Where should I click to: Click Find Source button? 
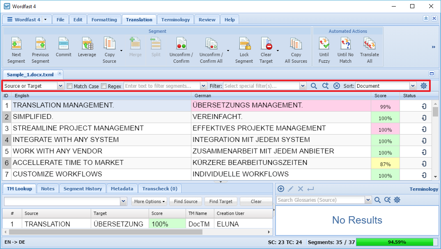click(x=186, y=201)
